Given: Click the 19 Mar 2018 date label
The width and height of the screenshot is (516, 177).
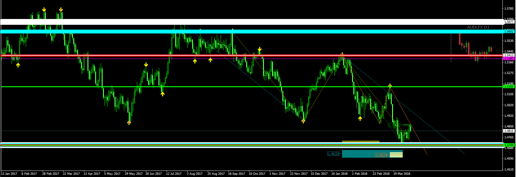Looking at the screenshot, I should (402, 174).
